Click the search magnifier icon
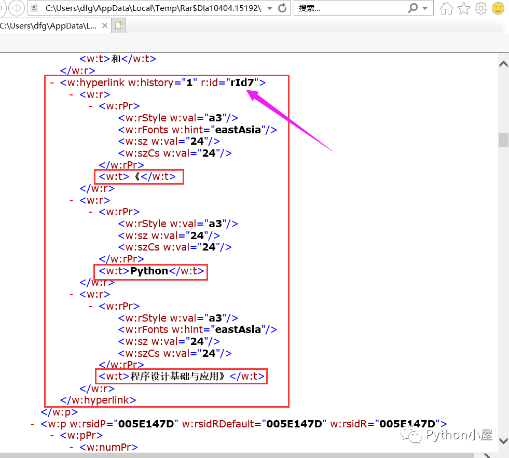This screenshot has width=509, height=458. [x=412, y=8]
